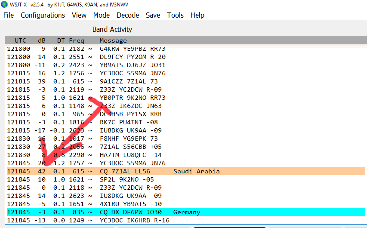Select the CQ DX DF6PW Germany row

(x=129, y=212)
